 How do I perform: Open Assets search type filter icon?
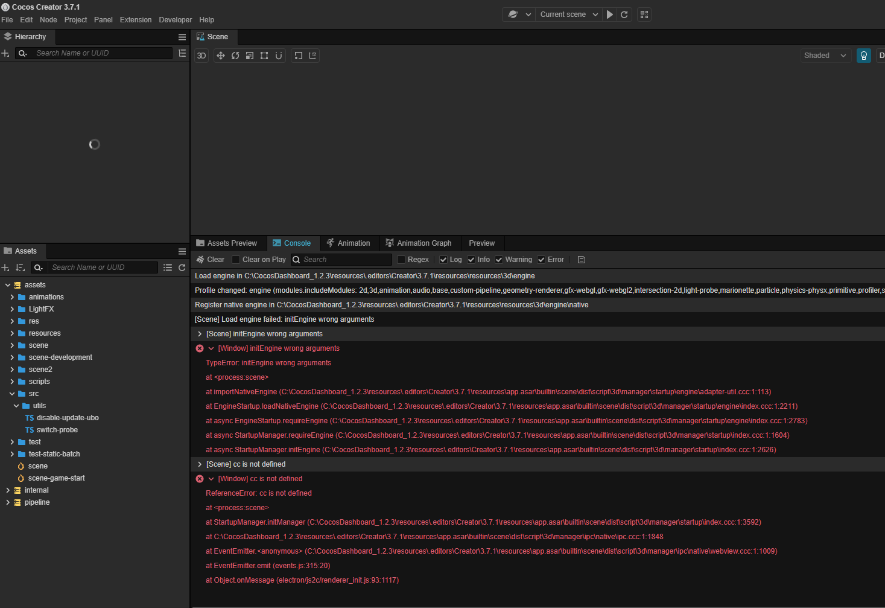pyautogui.click(x=39, y=267)
